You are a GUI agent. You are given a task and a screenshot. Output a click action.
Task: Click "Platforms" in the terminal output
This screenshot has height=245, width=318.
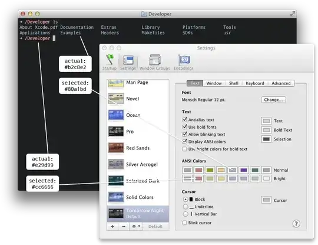coord(194,27)
